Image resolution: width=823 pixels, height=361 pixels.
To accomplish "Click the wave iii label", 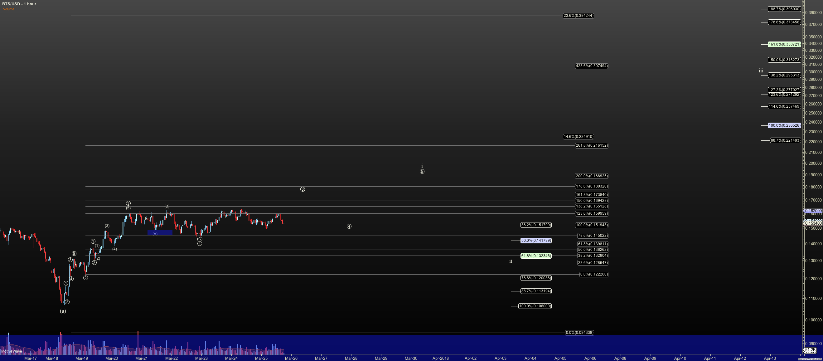I will [x=761, y=71].
